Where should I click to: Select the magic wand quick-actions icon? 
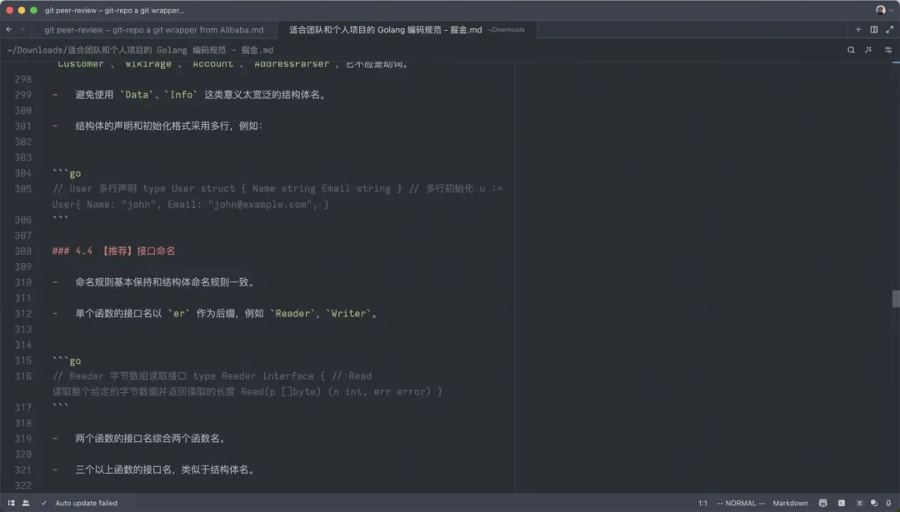(x=867, y=49)
